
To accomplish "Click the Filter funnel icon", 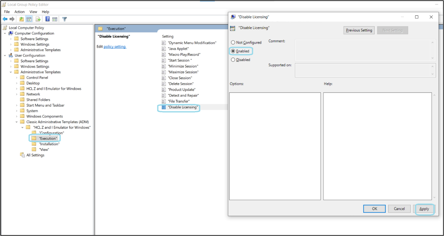I will pyautogui.click(x=64, y=19).
